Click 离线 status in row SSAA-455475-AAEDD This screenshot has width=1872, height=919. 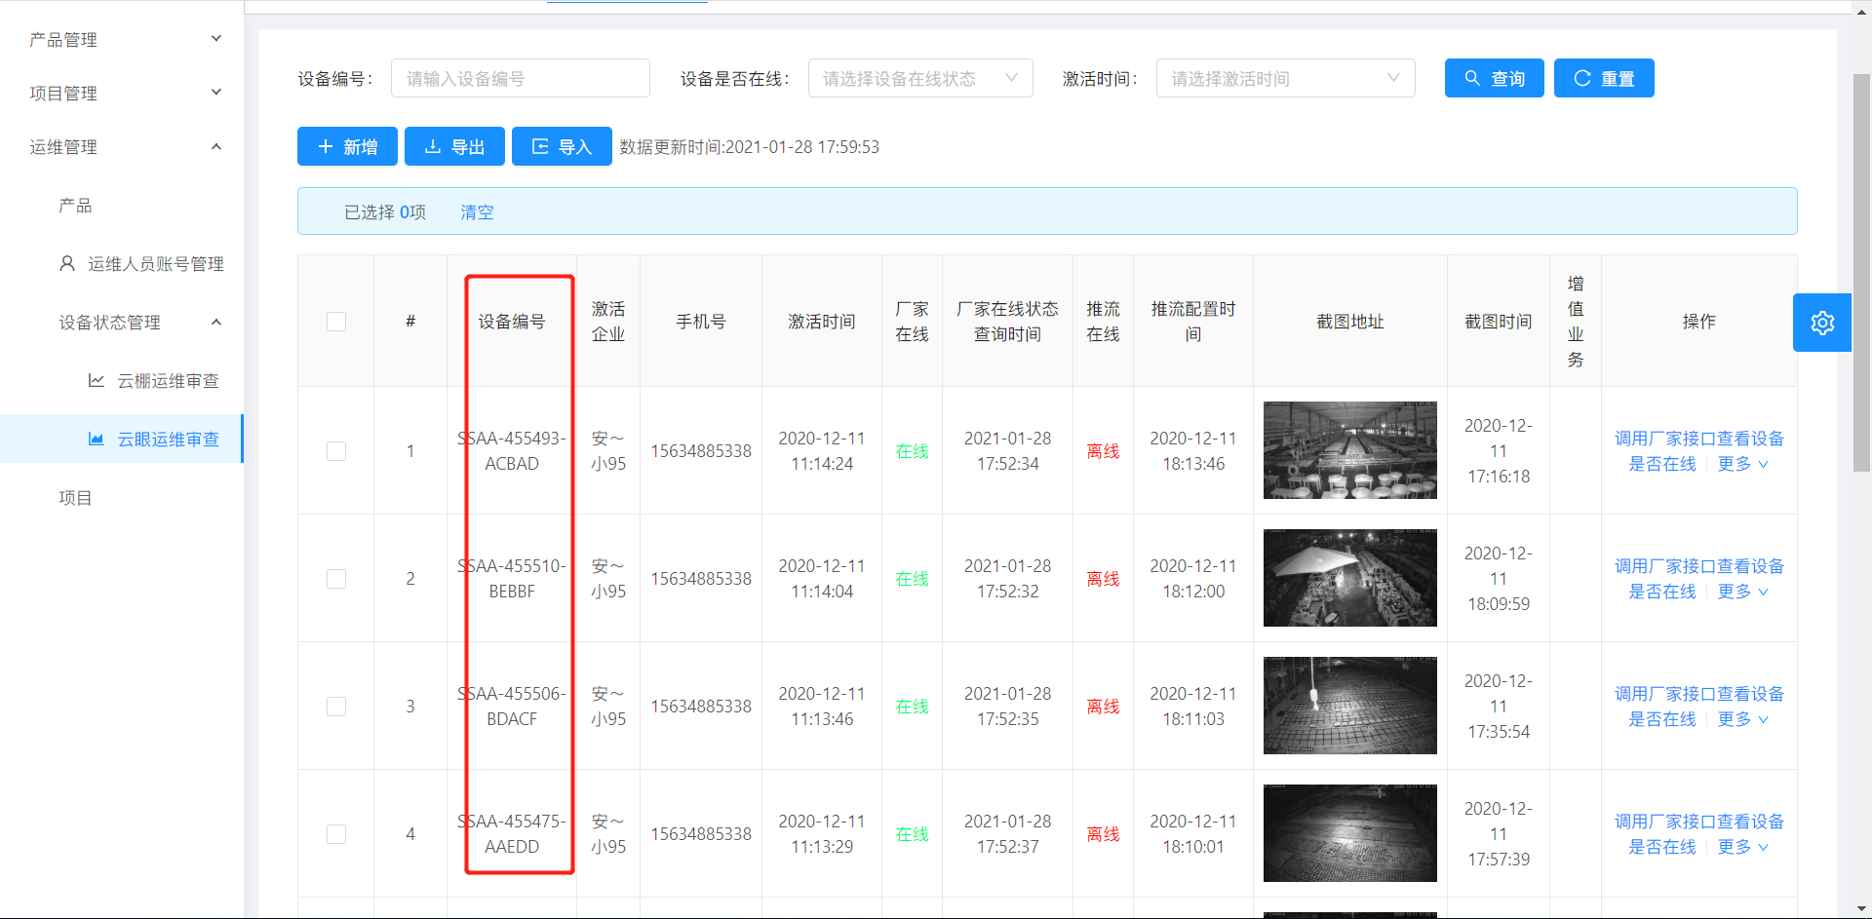click(x=1103, y=834)
